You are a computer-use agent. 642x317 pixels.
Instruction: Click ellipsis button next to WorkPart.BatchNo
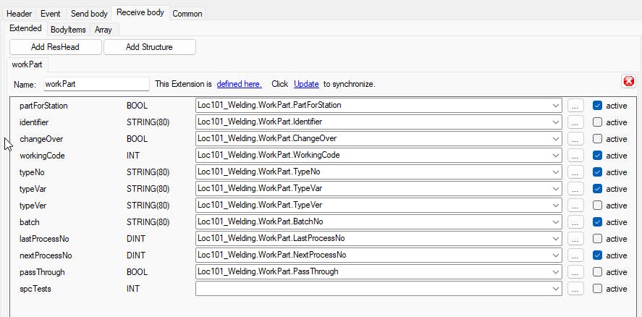(575, 222)
